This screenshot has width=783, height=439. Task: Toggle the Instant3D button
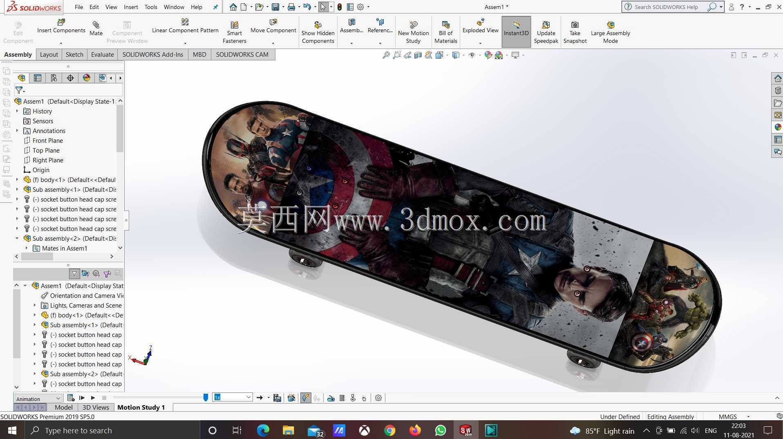point(516,32)
